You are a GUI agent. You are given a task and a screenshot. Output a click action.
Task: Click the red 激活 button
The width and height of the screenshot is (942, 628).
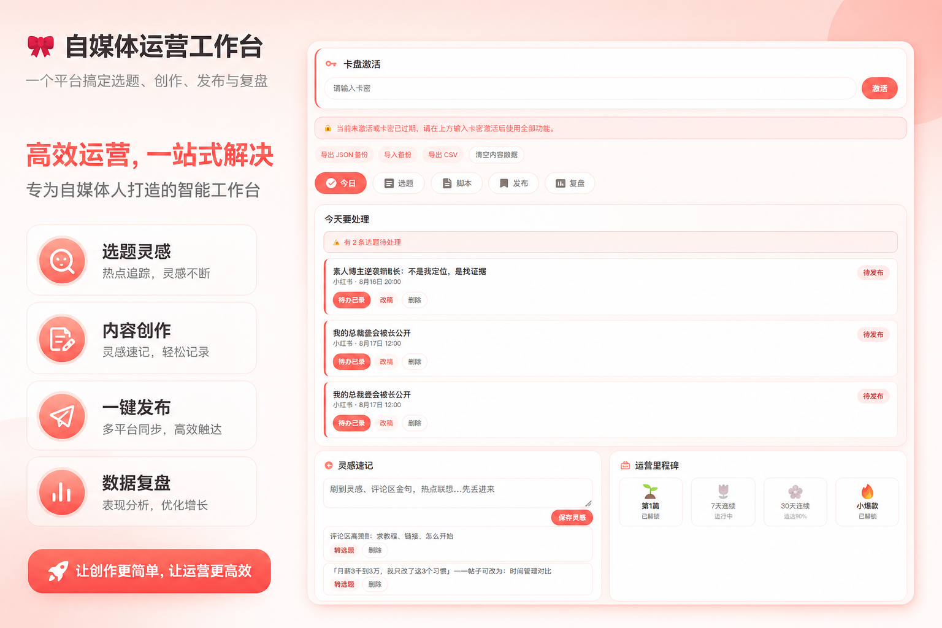pyautogui.click(x=879, y=88)
